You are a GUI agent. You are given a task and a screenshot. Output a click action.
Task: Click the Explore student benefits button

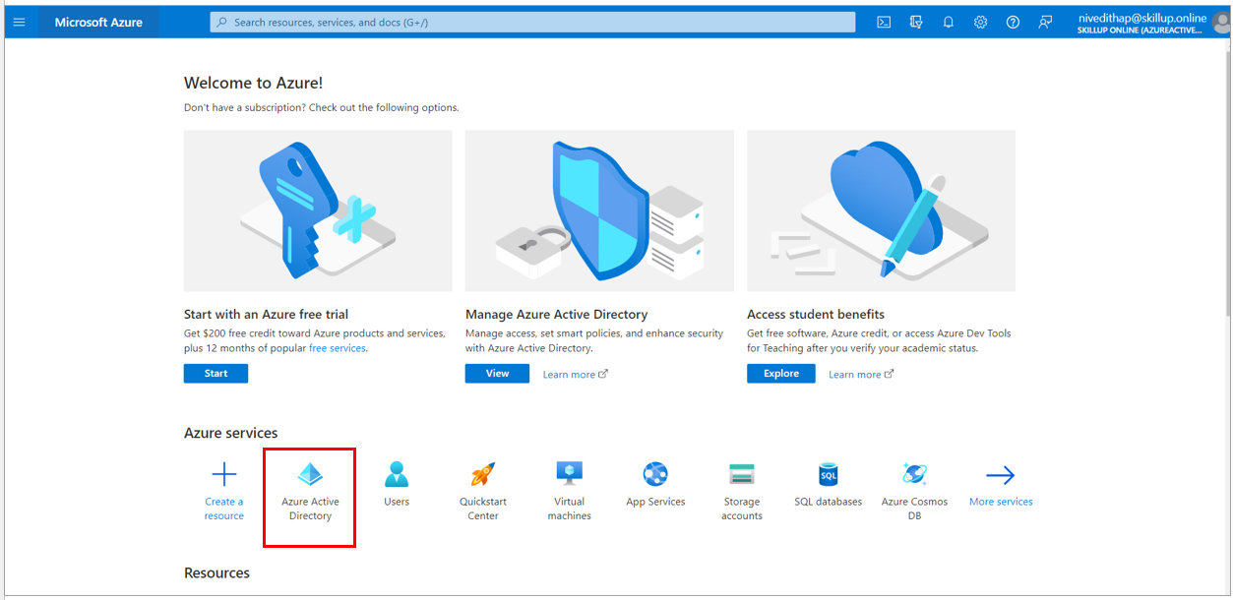pos(781,374)
